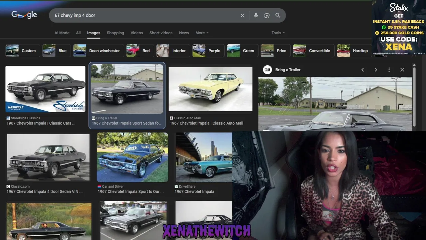Click 'DriveShare' source label

[187, 186]
